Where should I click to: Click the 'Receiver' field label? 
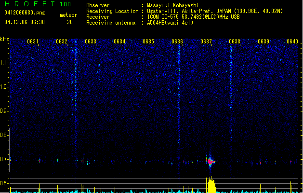click(98, 17)
